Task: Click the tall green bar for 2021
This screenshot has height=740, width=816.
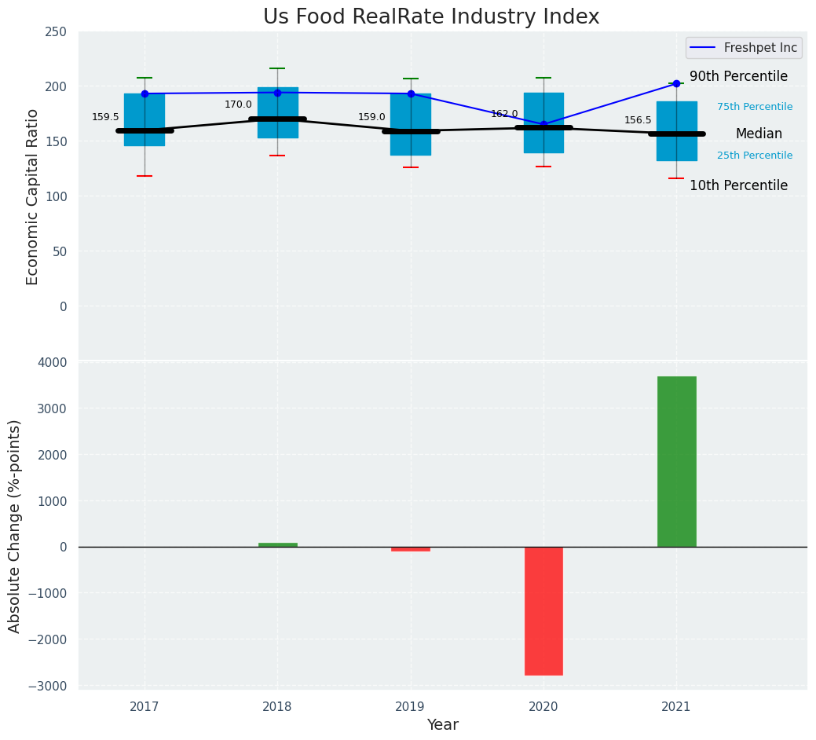Action: (676, 461)
